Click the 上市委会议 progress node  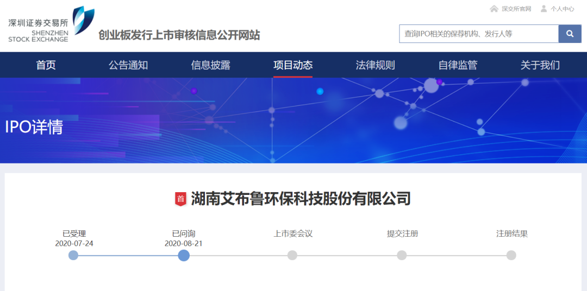292,256
